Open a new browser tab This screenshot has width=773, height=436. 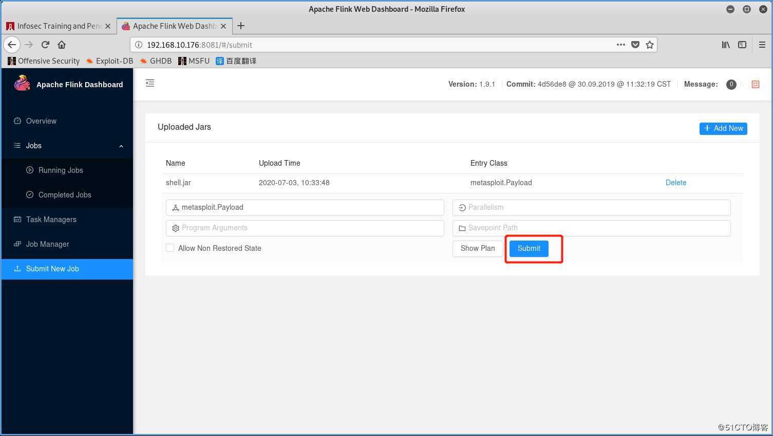point(240,26)
